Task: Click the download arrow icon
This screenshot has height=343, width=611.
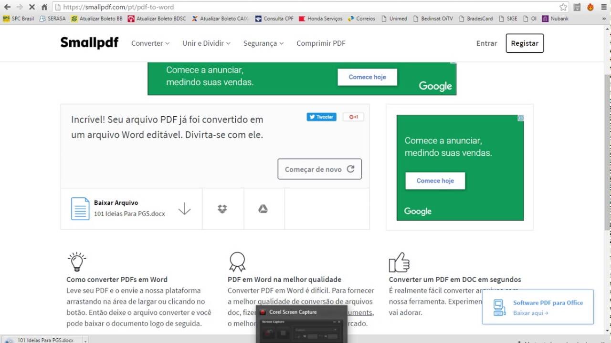Action: click(184, 209)
